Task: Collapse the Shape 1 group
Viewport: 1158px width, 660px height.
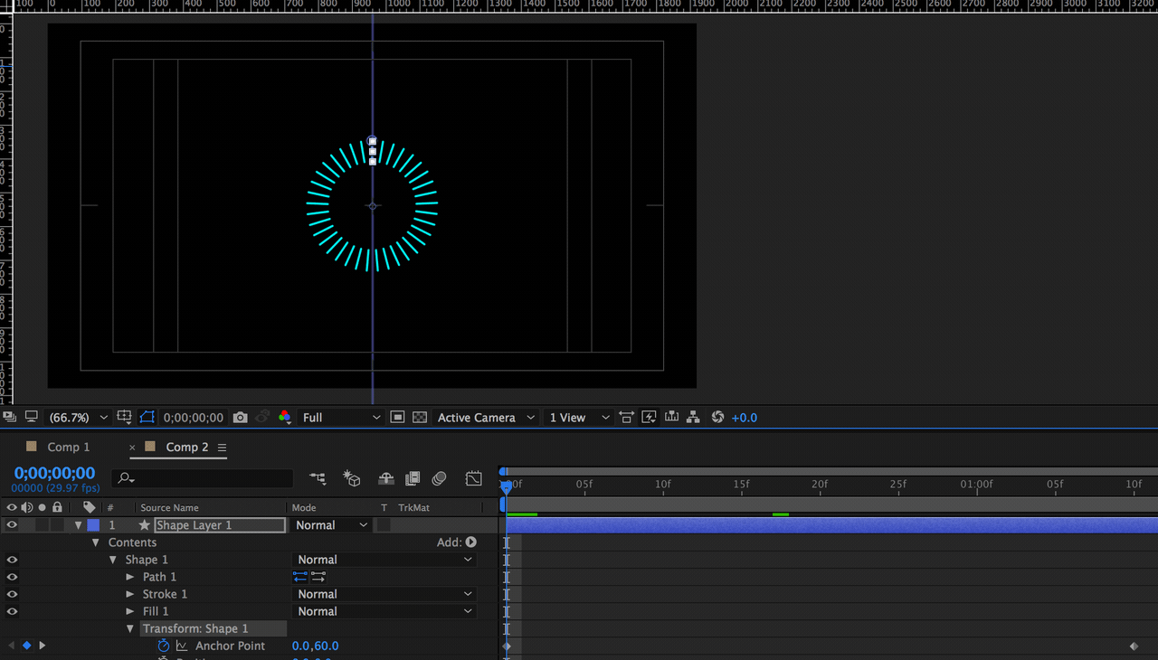Action: point(113,560)
